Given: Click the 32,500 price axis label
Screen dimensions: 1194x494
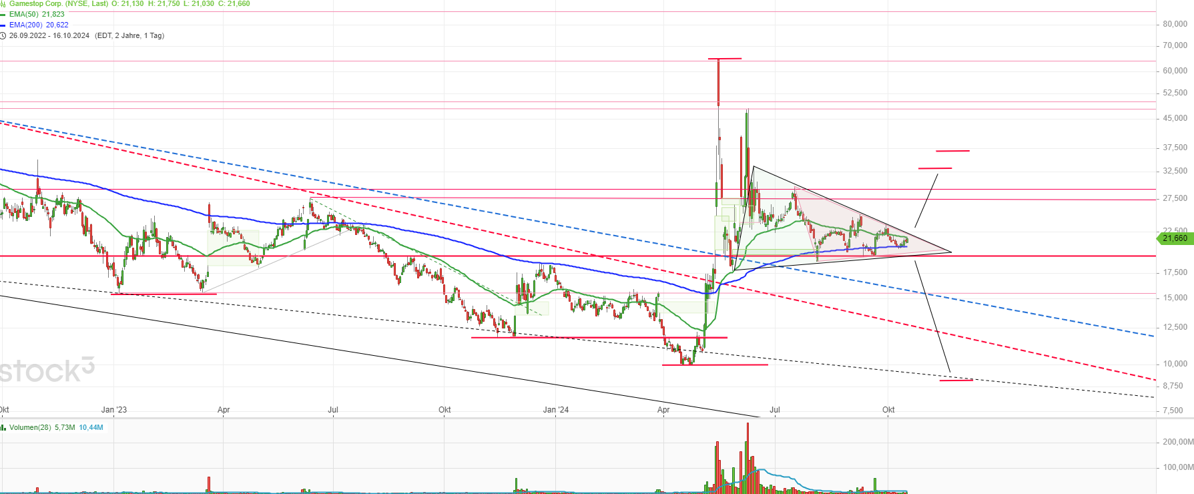Looking at the screenshot, I should (x=1175, y=171).
